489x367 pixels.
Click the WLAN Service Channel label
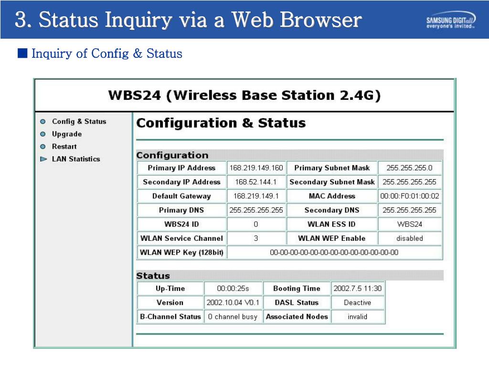click(181, 238)
